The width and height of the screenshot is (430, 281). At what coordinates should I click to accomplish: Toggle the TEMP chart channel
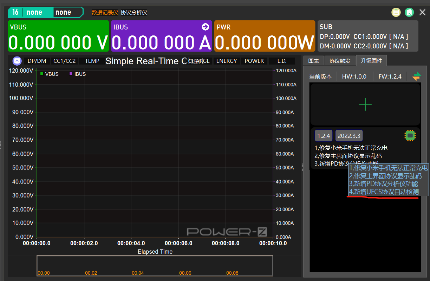tap(92, 61)
